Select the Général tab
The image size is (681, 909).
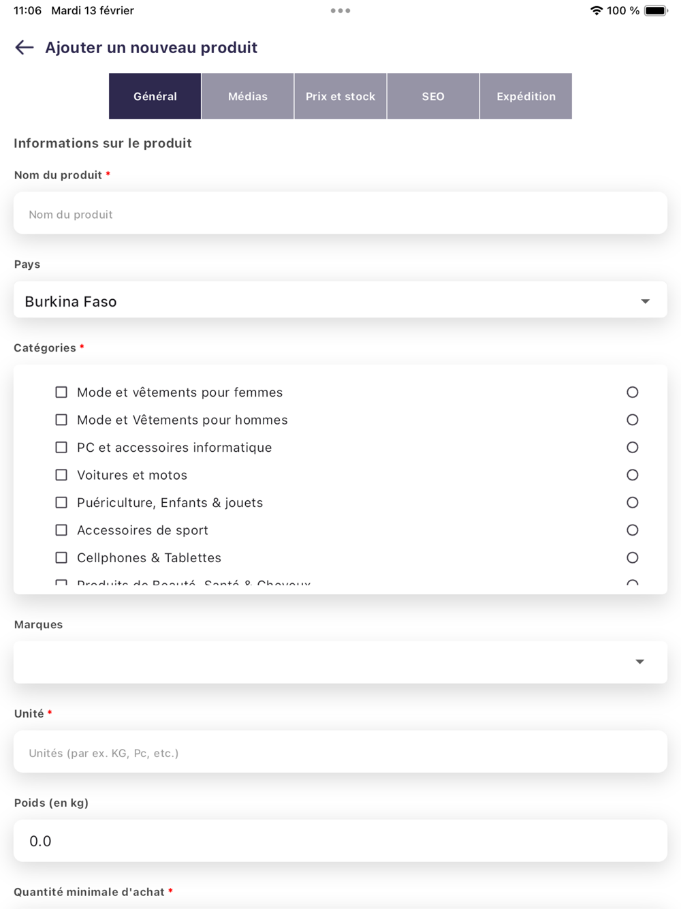155,96
